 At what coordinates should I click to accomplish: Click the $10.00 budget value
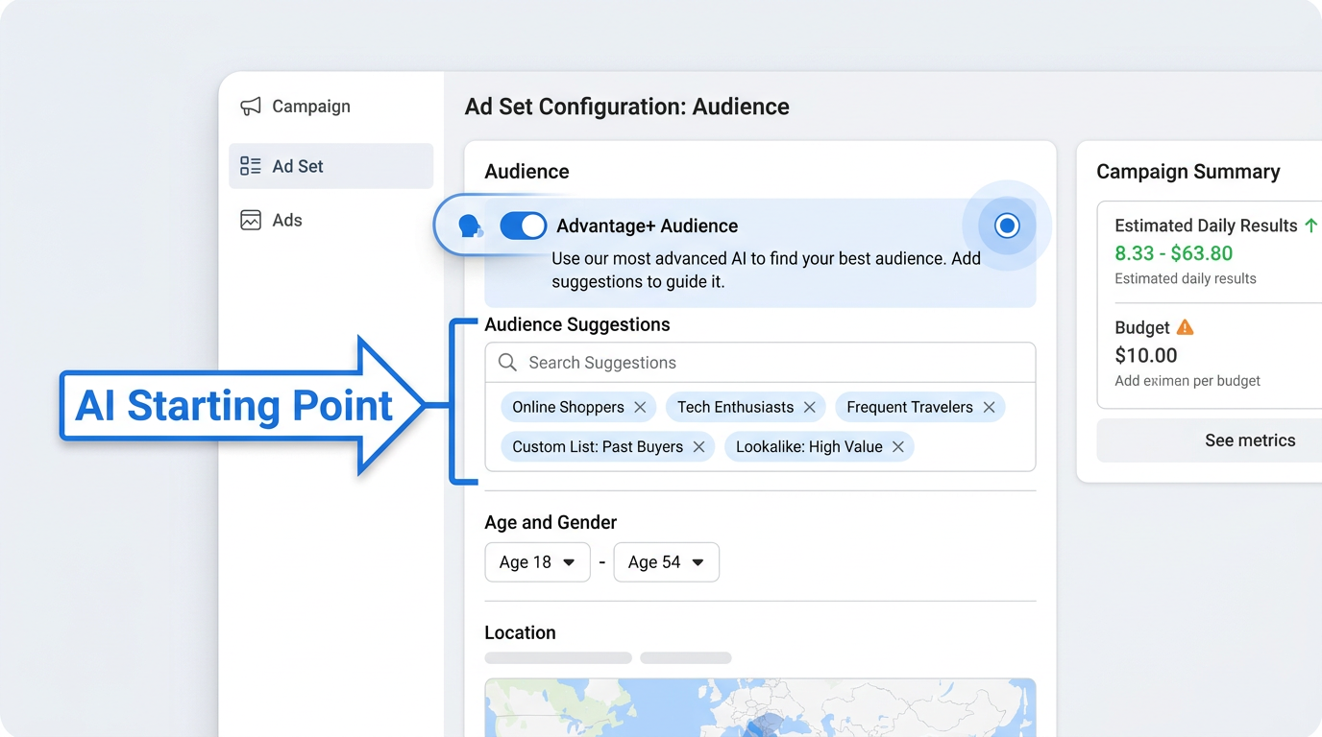[1146, 355]
